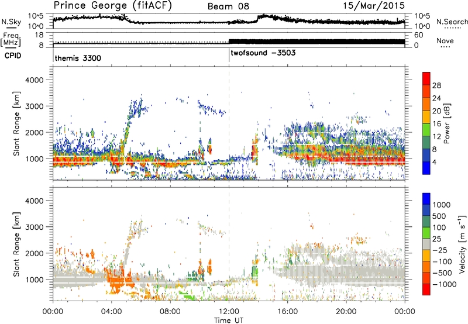Click the "Freq. [MHz]" axis label
468x324 pixels.
click(x=11, y=39)
